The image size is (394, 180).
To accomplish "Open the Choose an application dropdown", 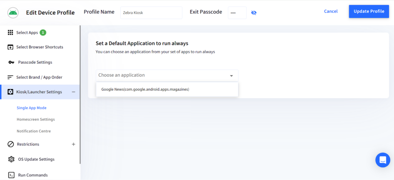I will pos(167,75).
